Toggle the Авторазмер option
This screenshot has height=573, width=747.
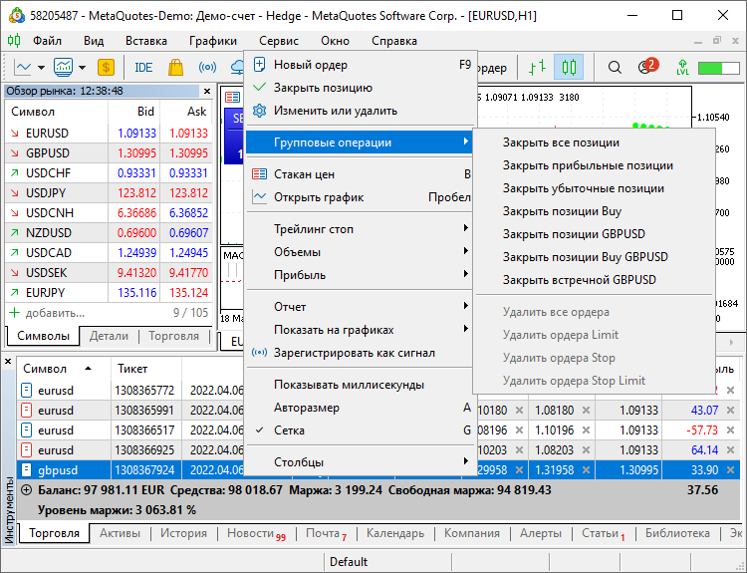click(x=361, y=408)
